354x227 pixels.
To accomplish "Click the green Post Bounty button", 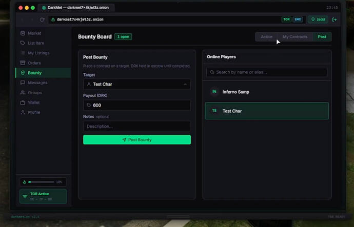I will 137,140.
